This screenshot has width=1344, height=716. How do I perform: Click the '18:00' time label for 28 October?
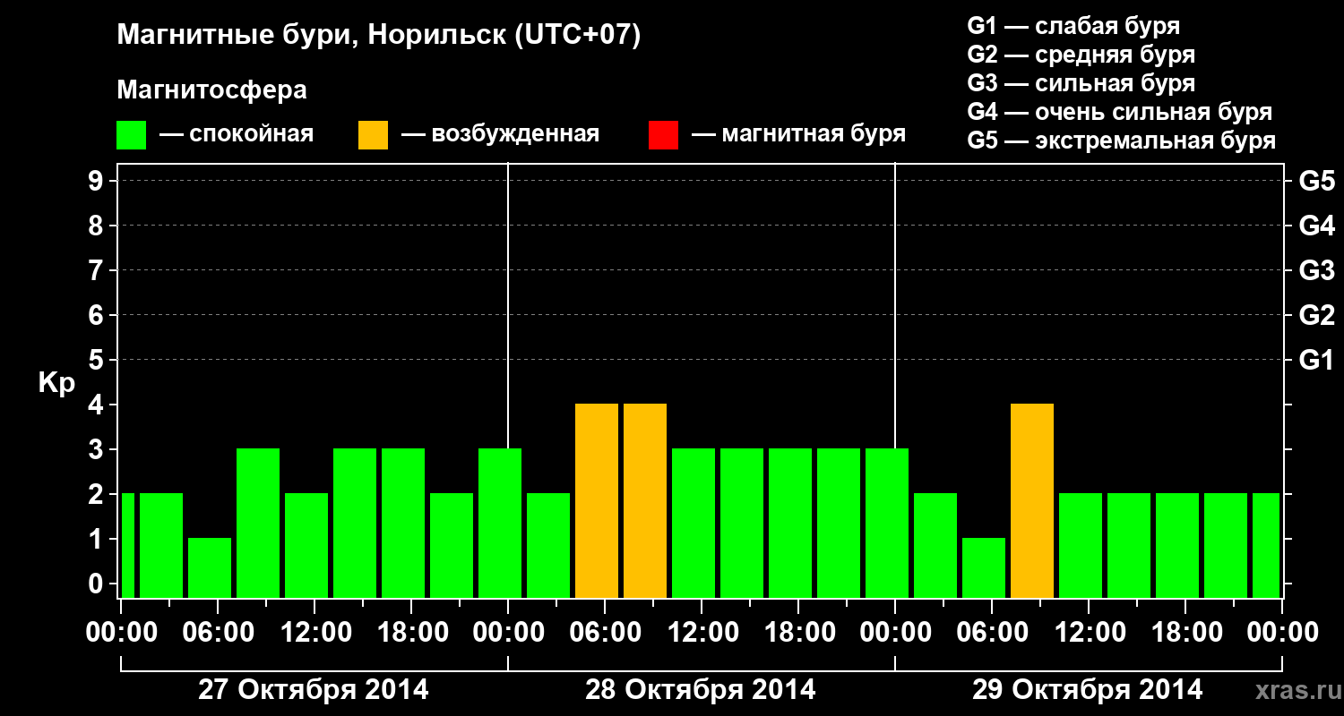[x=798, y=633]
